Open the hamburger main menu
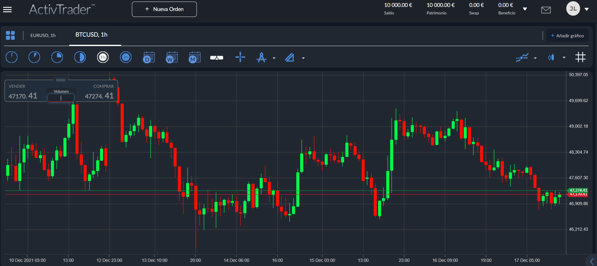This screenshot has height=266, width=597. click(x=7, y=10)
